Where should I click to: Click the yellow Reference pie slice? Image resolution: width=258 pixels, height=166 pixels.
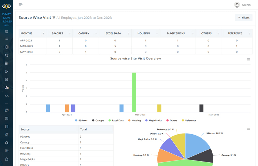coord(180,142)
